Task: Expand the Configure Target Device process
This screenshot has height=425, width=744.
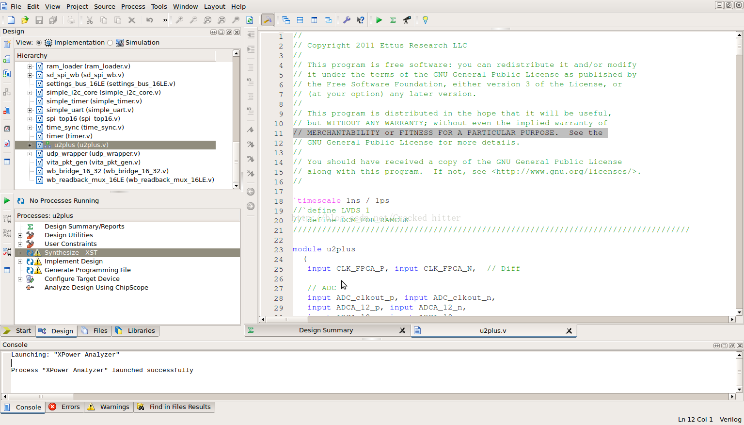Action: pyautogui.click(x=20, y=279)
